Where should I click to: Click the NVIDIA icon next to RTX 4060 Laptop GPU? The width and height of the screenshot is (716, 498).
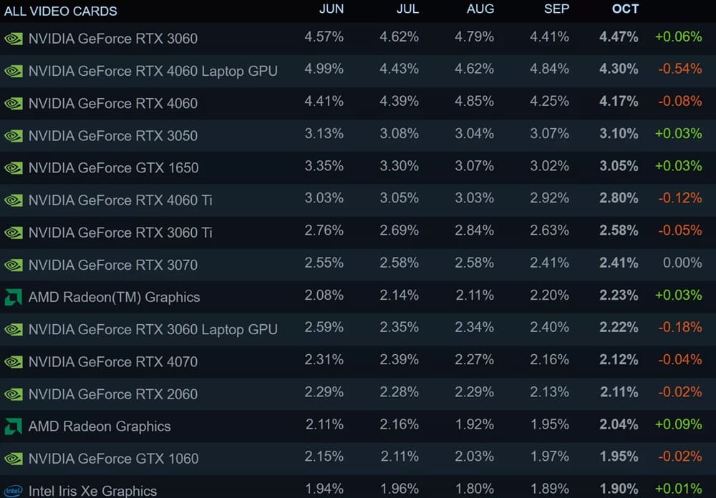[13, 71]
